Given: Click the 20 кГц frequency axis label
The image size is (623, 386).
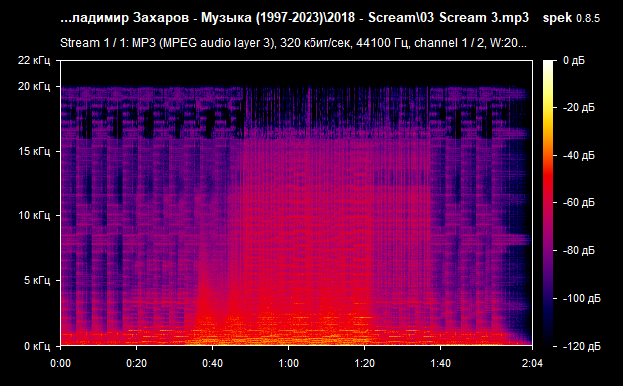Looking at the screenshot, I should tap(34, 86).
